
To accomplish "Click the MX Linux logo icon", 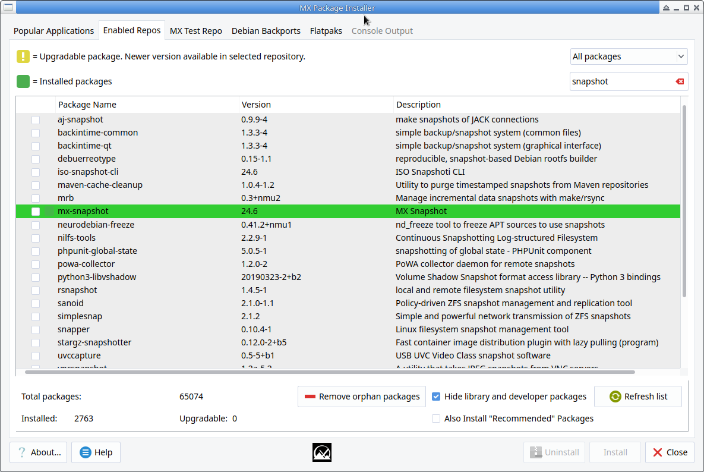I will click(x=322, y=452).
